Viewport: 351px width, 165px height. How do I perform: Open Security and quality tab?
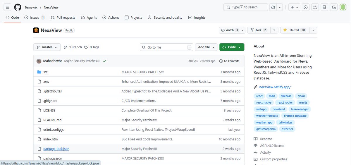[x=165, y=18]
